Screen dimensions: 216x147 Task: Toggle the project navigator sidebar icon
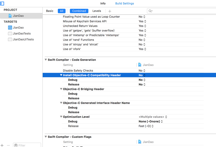(2, 4)
